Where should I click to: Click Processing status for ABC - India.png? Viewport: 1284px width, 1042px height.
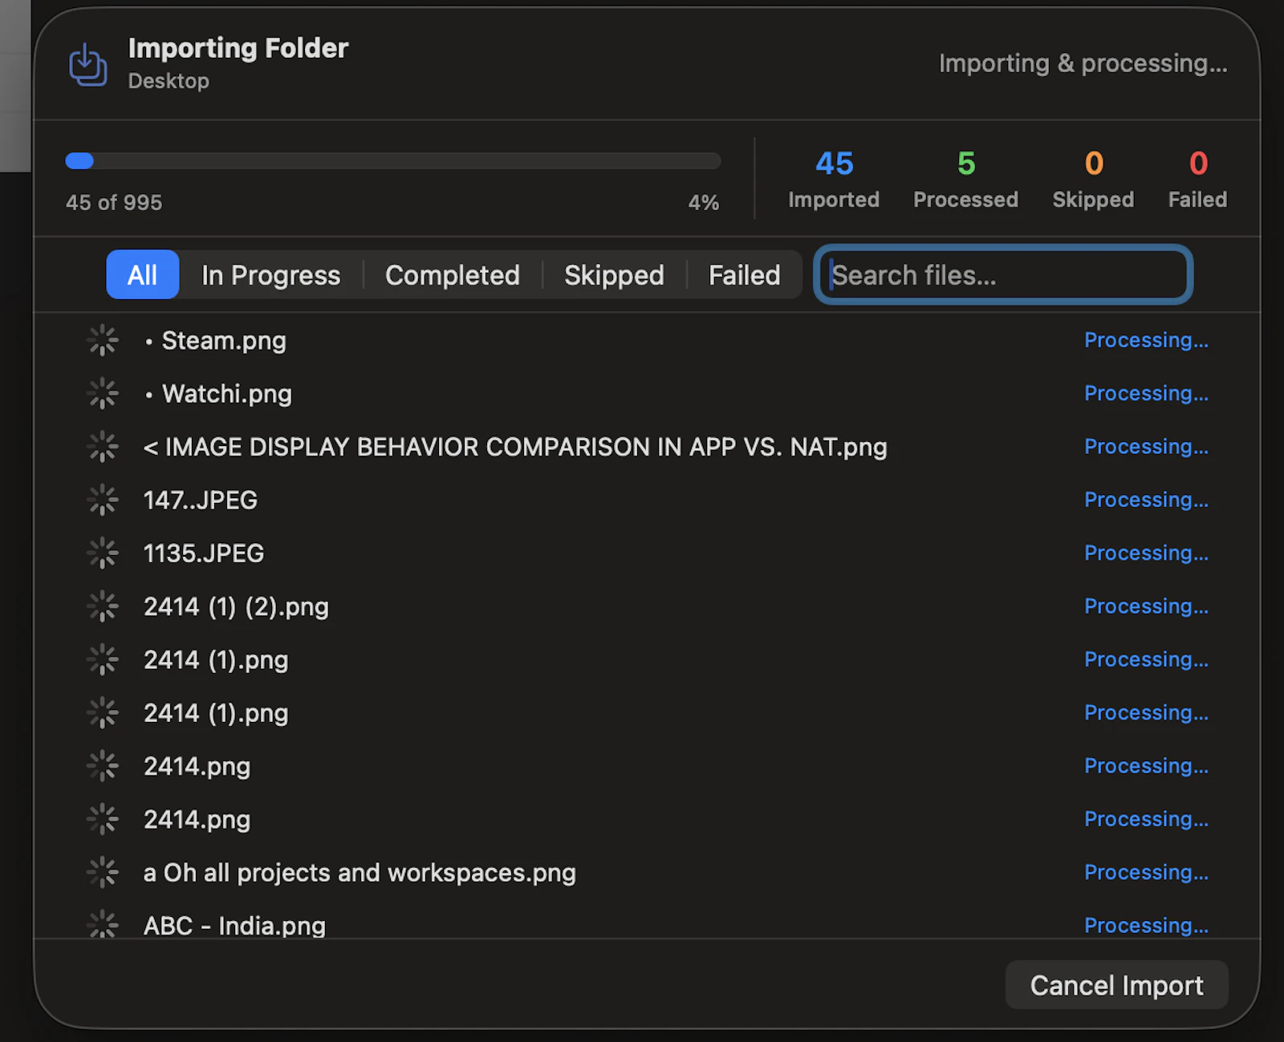coord(1146,925)
